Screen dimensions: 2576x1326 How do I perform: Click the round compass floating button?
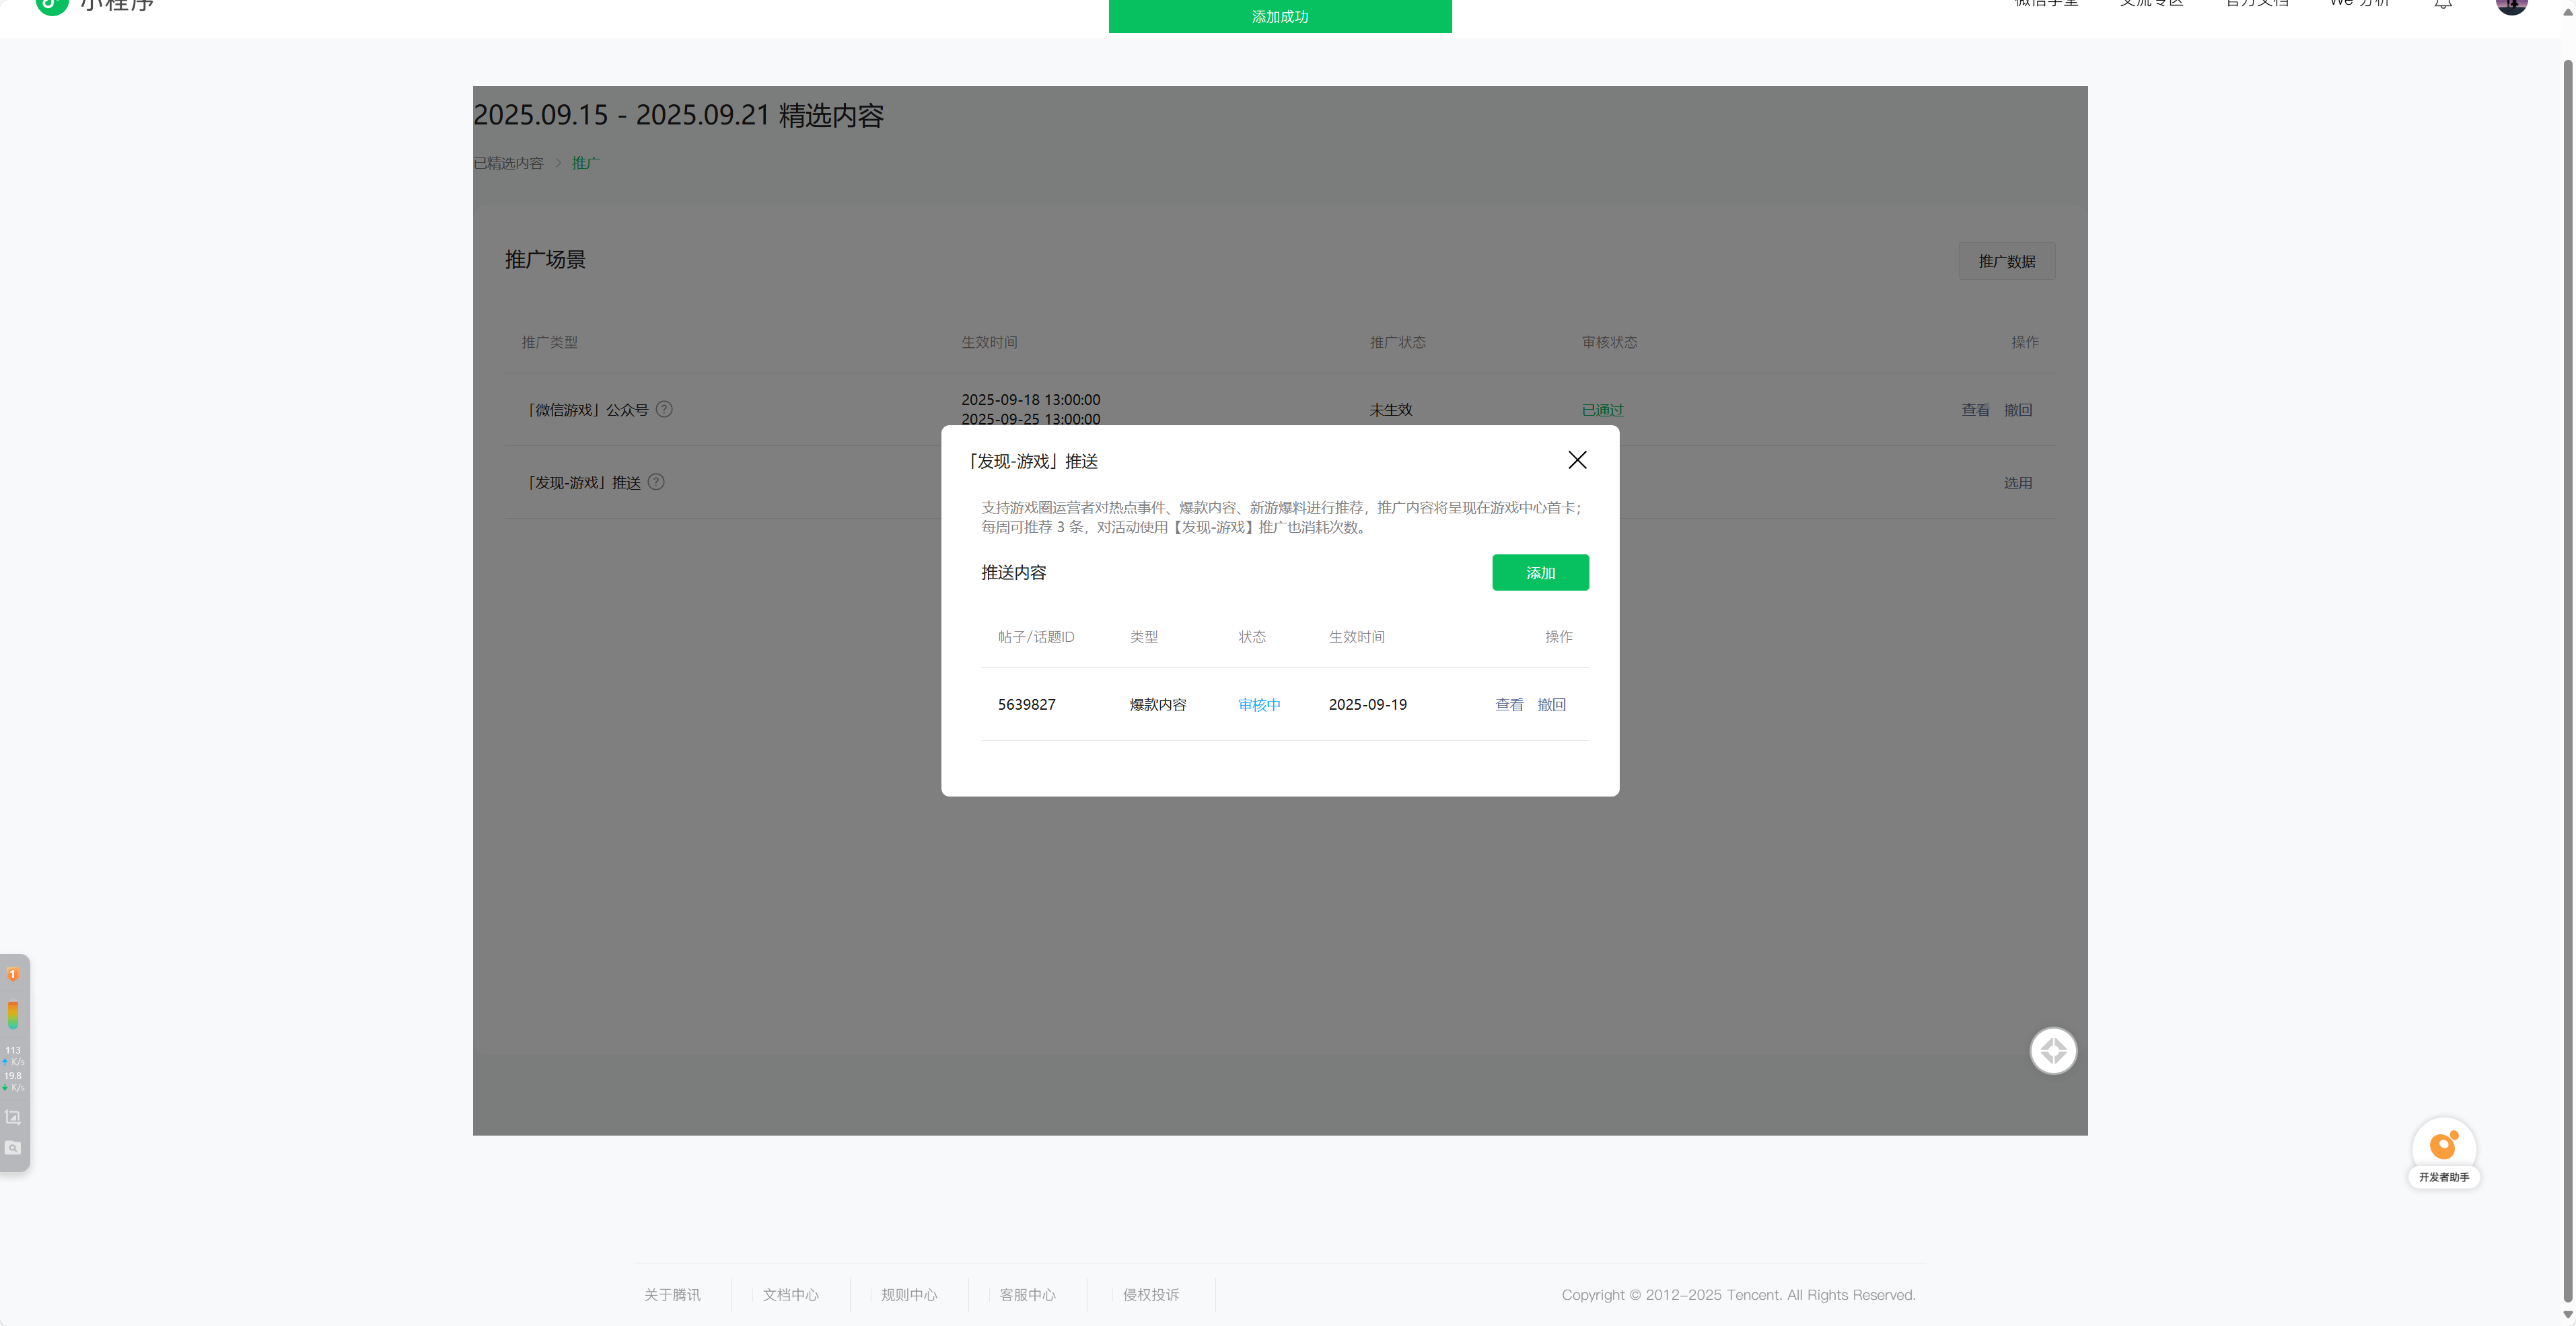pos(2053,1051)
